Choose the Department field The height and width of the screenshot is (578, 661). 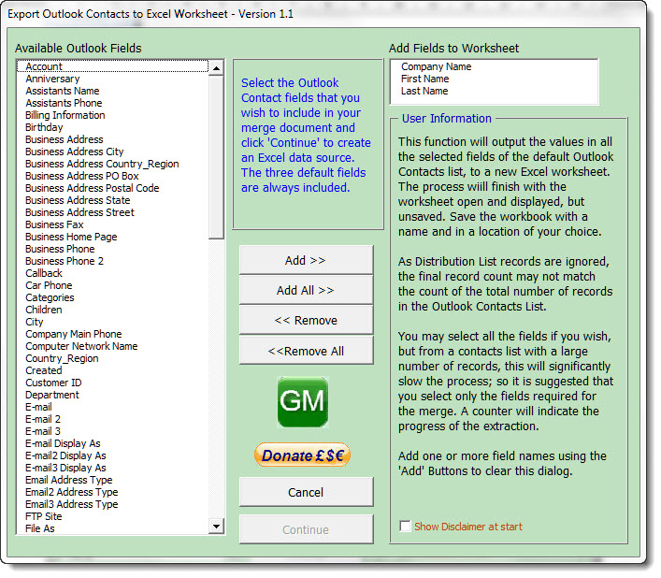point(112,395)
